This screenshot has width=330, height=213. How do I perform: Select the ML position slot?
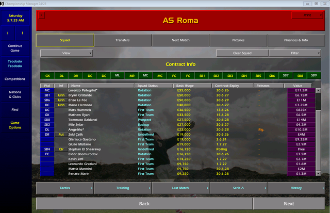pyautogui.click(x=118, y=75)
